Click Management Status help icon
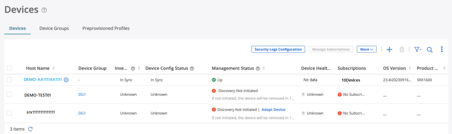 coord(258,68)
